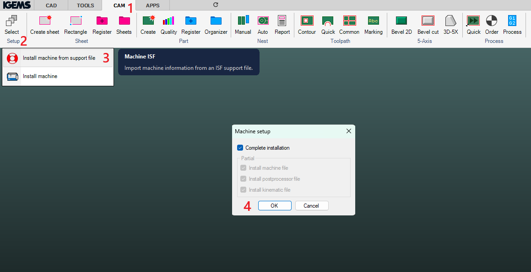Toggle Install postprocessor file checkbox
The height and width of the screenshot is (272, 531).
243,179
